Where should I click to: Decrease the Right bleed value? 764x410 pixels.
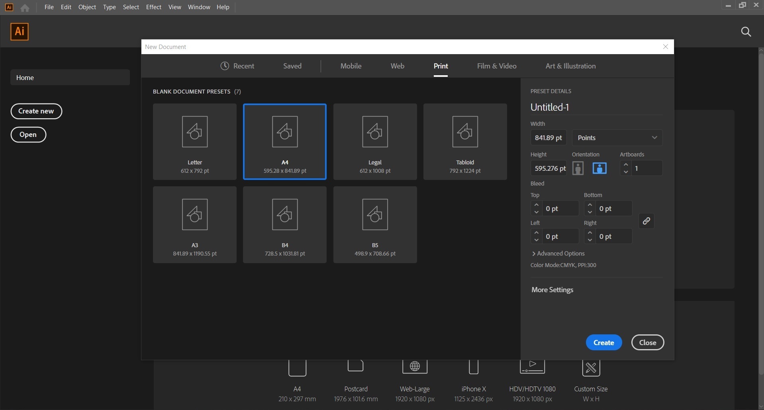(x=590, y=240)
